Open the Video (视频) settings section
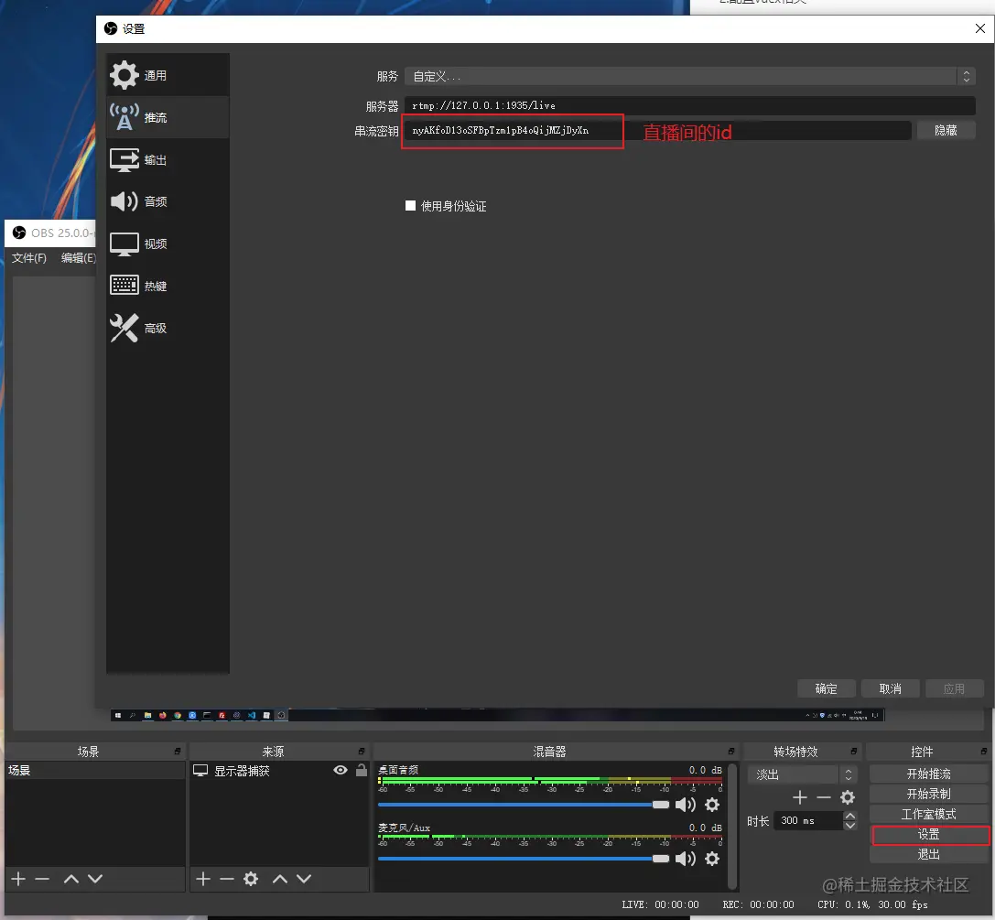 (x=168, y=244)
